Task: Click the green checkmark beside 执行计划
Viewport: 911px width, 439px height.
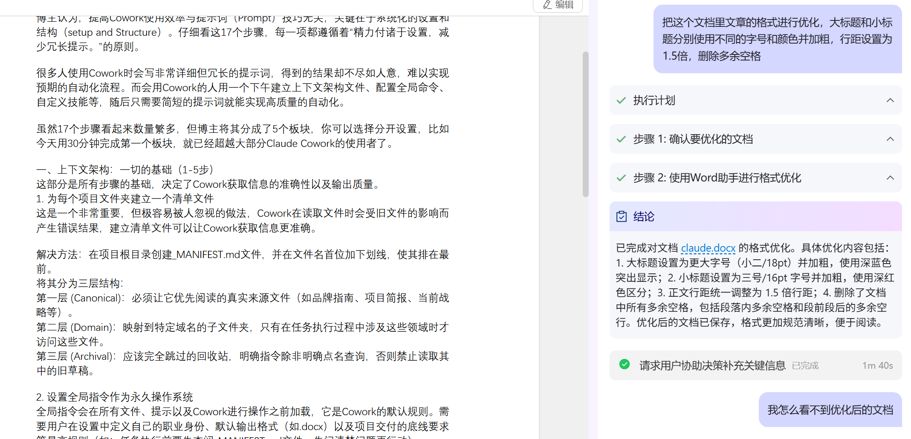Action: coord(621,100)
